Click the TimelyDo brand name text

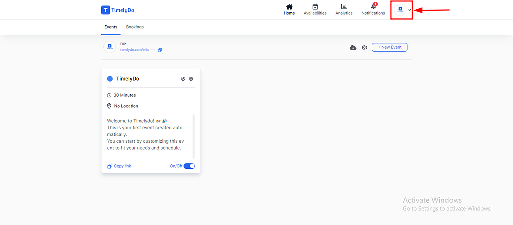coord(123,10)
